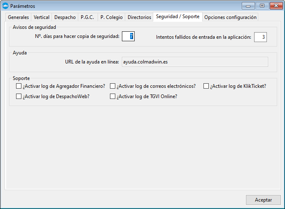Open the Opciones configuración tab
The height and width of the screenshot is (209, 285).
(230, 17)
